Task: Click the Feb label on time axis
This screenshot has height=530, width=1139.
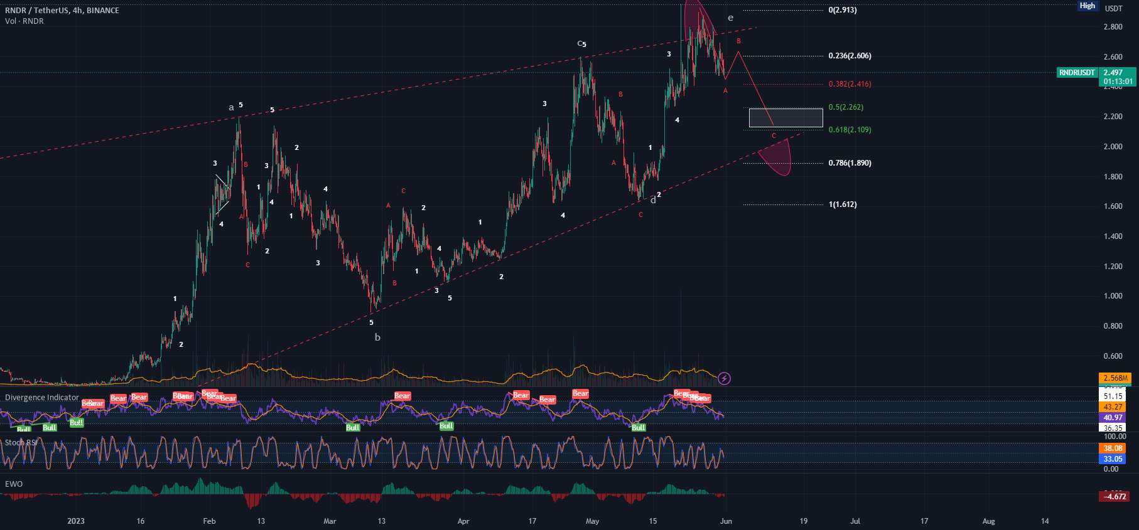Action: point(209,521)
